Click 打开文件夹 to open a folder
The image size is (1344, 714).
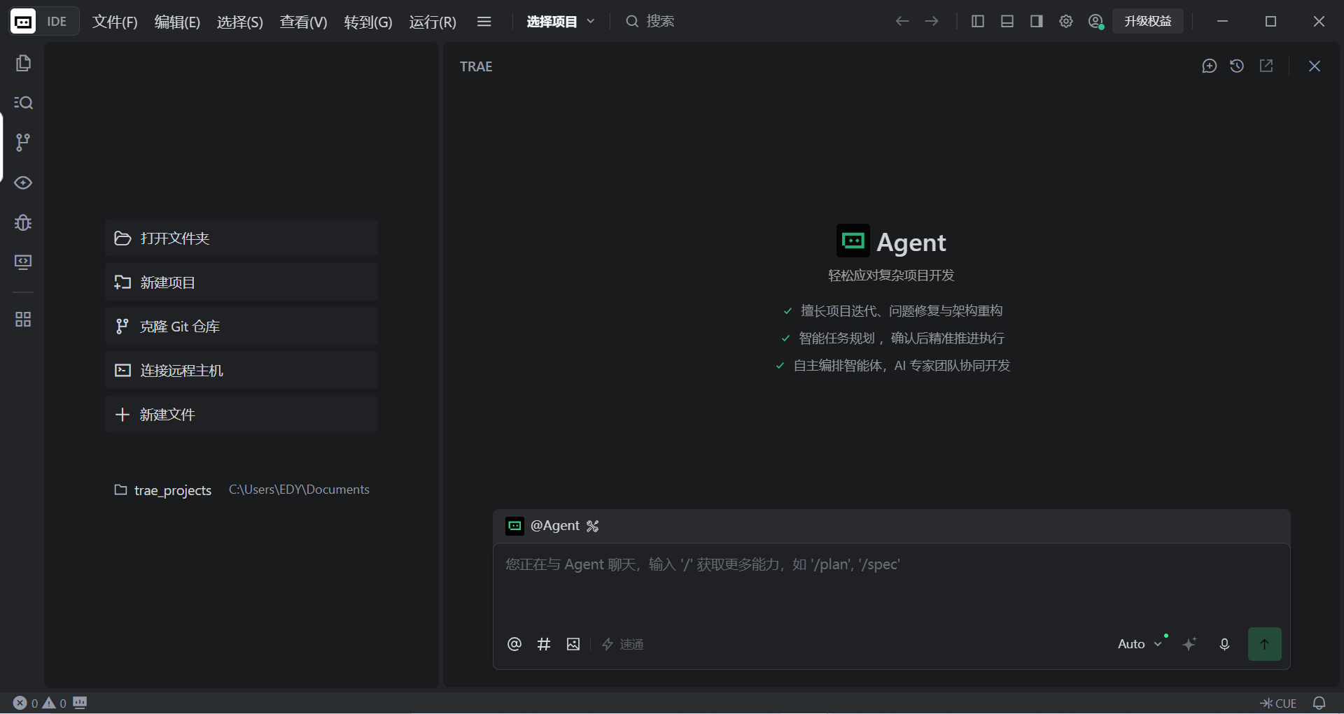pyautogui.click(x=241, y=238)
